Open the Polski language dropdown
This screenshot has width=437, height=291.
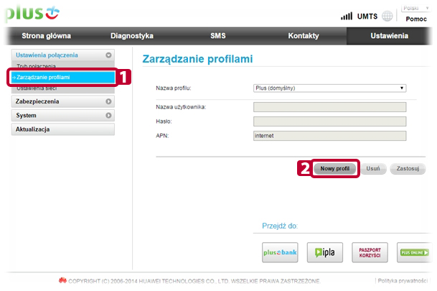[x=415, y=8]
